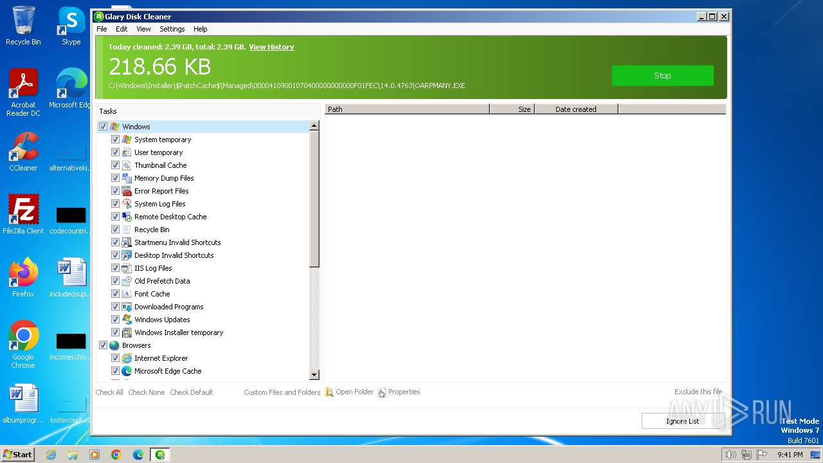The height and width of the screenshot is (463, 823).
Task: Click Check None link
Action: click(x=146, y=392)
